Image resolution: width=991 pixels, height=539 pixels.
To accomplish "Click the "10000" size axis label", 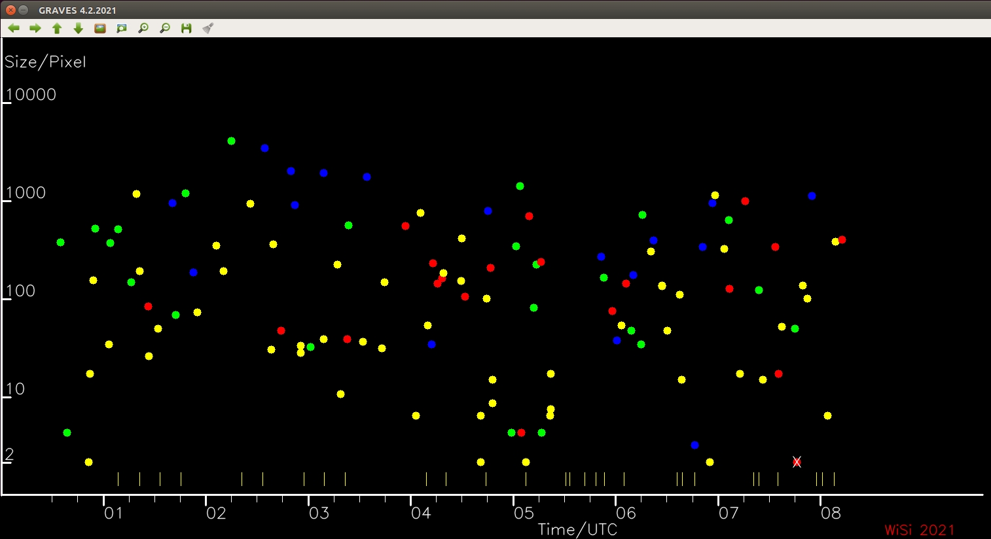I will coord(31,95).
